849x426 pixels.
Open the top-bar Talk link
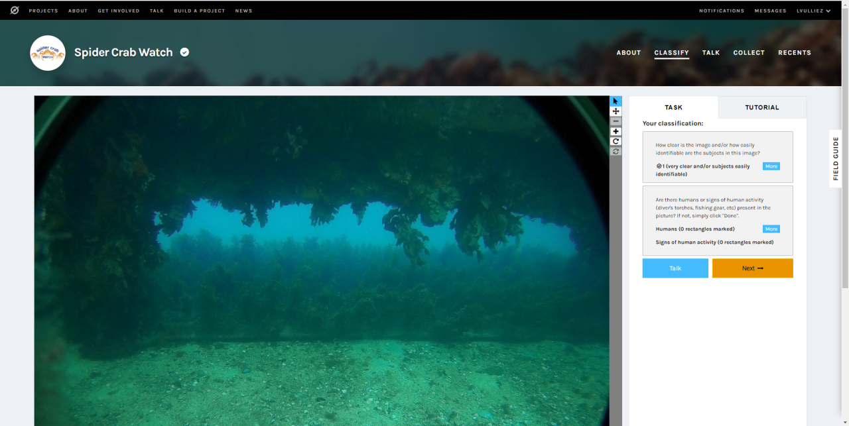(157, 11)
